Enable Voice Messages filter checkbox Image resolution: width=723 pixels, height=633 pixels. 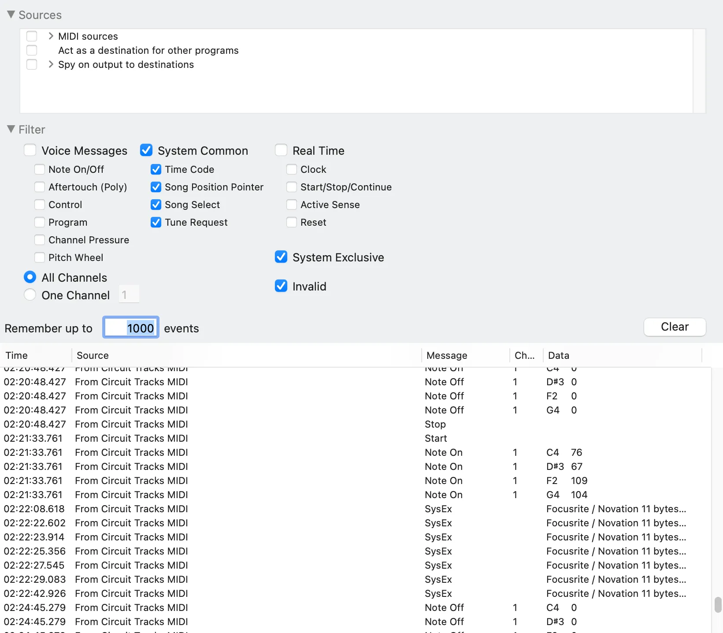click(30, 150)
